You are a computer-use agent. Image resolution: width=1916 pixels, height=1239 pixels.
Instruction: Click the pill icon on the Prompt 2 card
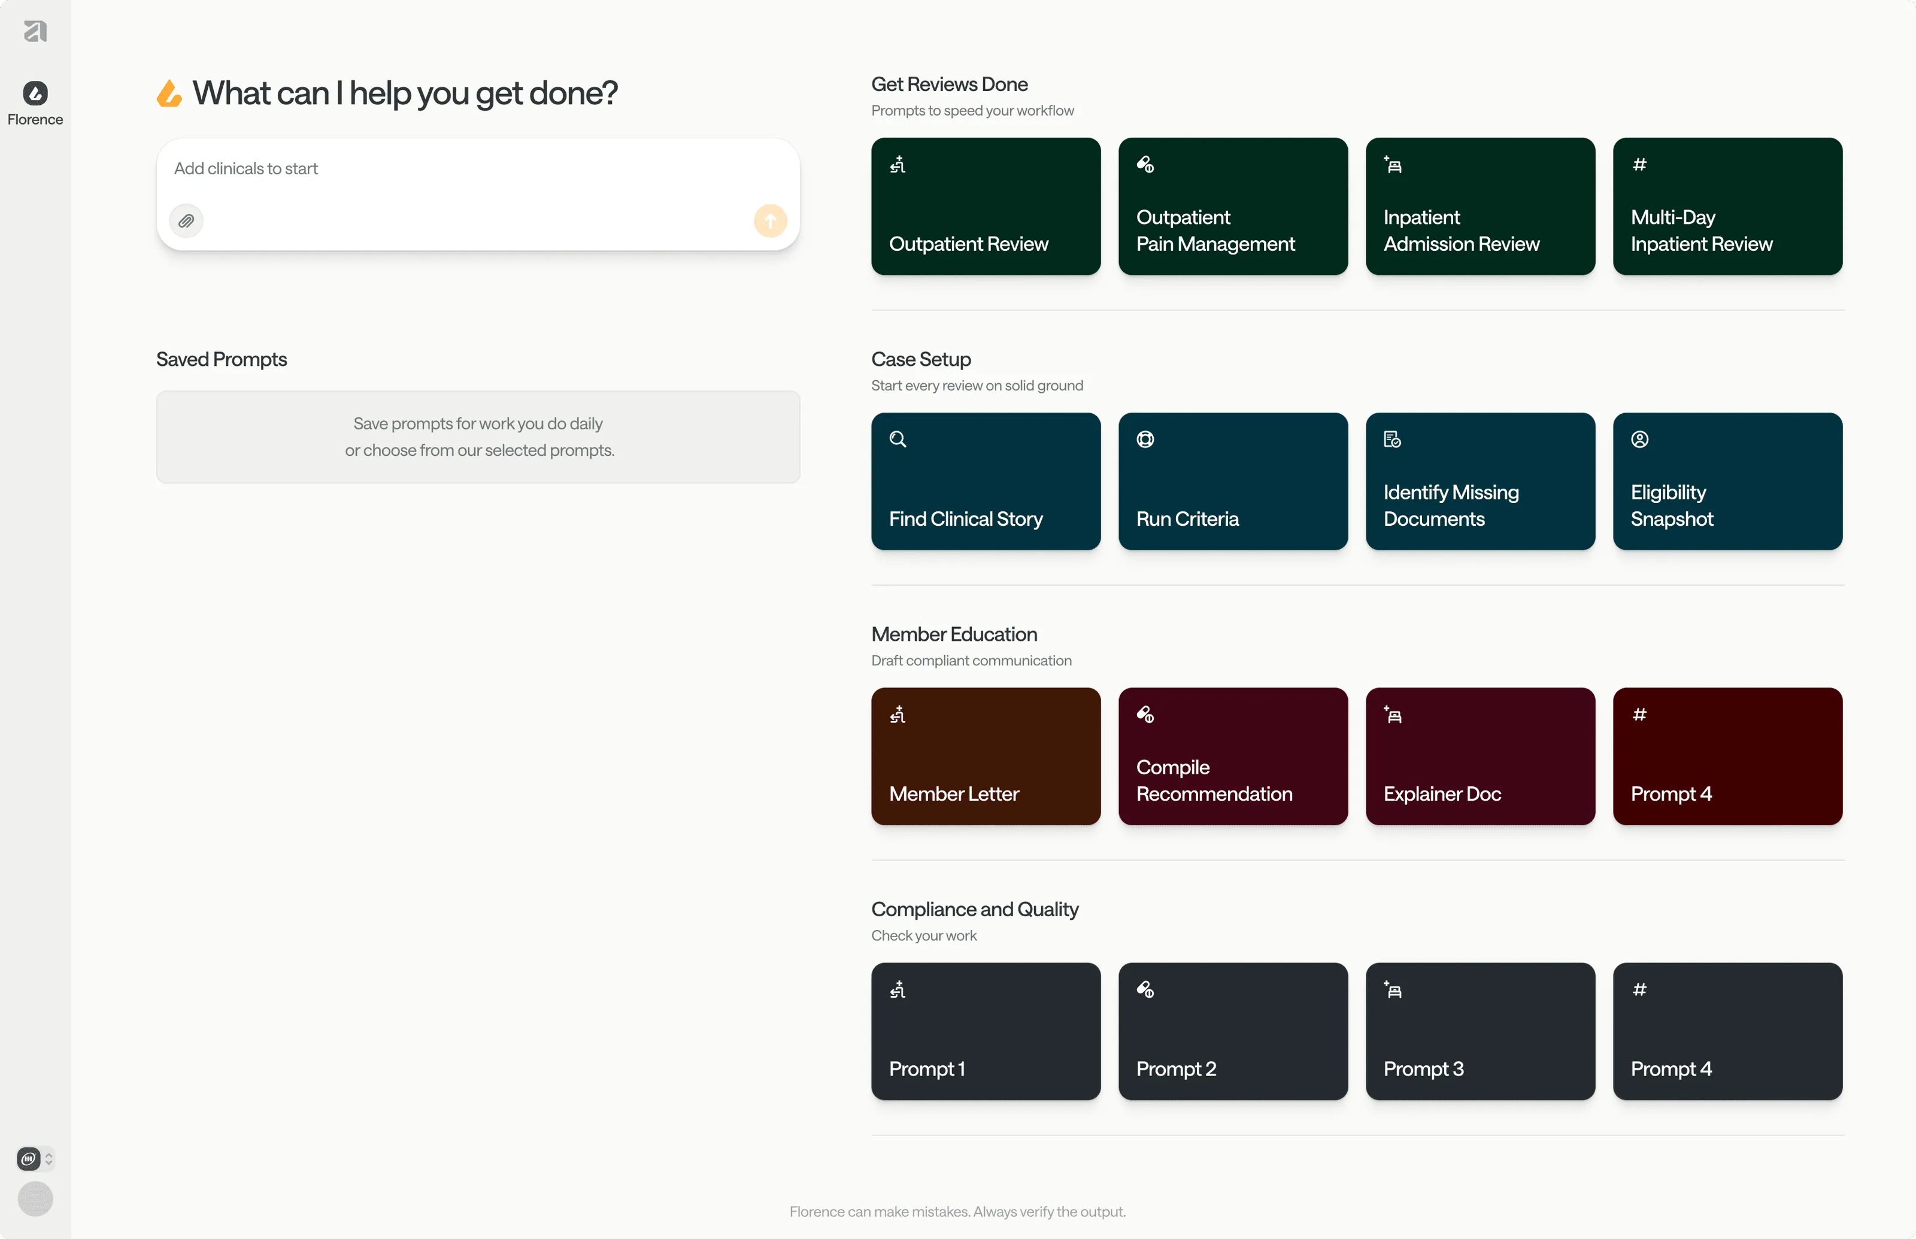coord(1145,990)
